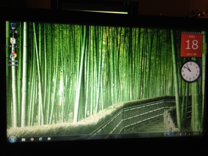Image resolution: width=208 pixels, height=156 pixels.
Task: Click the orange icon beside the clock
Action: coord(189,134)
